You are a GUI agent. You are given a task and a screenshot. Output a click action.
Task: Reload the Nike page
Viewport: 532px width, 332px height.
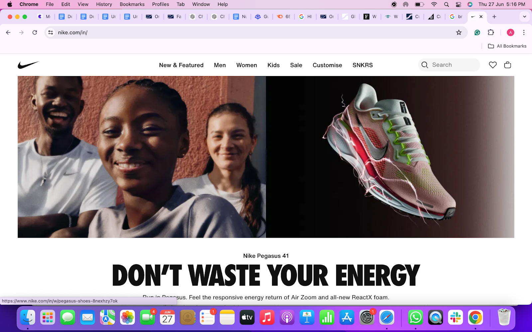point(35,33)
